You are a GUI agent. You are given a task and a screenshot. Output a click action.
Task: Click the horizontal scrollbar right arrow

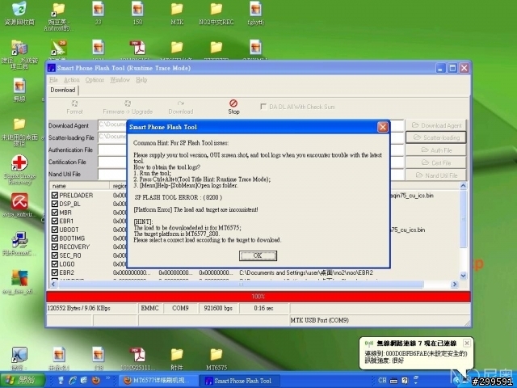coord(455,284)
